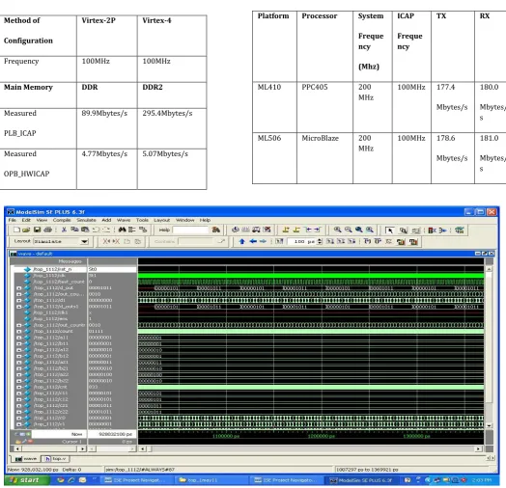Expand the /top_1112/b21 signal
Image resolution: width=506 pixels, height=488 pixels.
pos(18,368)
